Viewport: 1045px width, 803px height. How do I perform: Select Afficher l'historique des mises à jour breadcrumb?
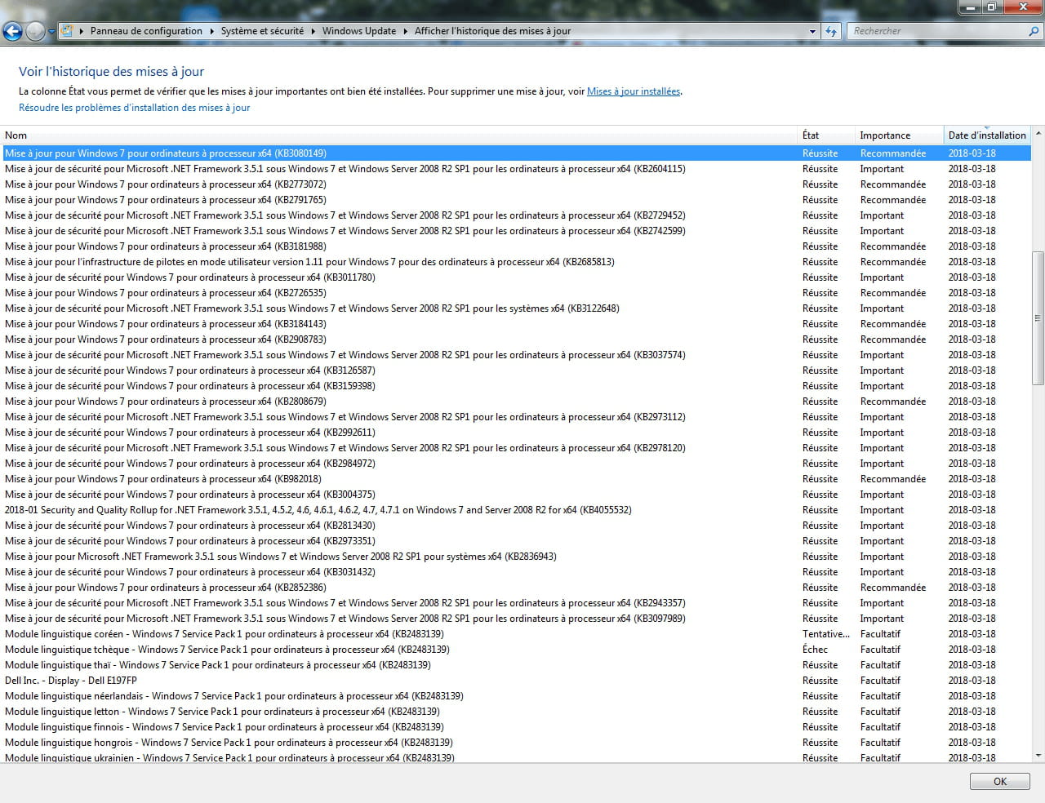pos(492,31)
